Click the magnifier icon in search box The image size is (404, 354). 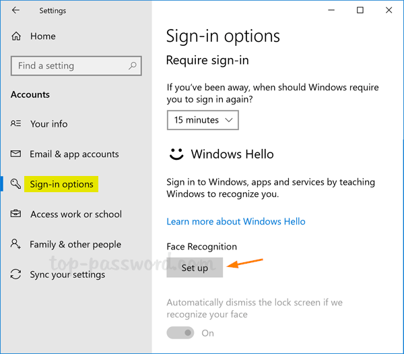[133, 65]
